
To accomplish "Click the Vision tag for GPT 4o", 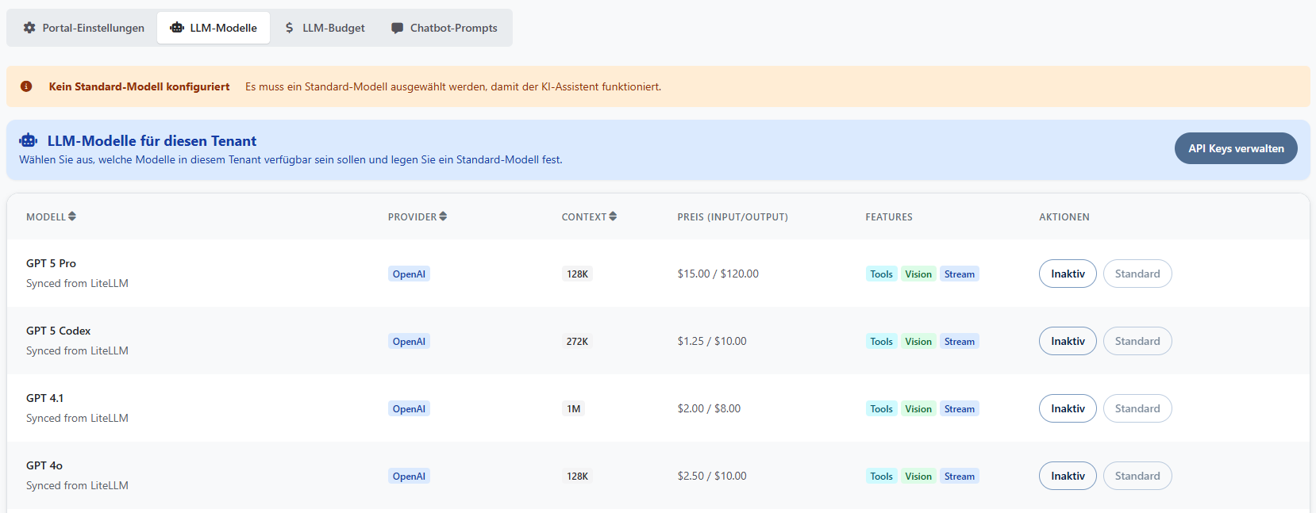I will coord(918,477).
